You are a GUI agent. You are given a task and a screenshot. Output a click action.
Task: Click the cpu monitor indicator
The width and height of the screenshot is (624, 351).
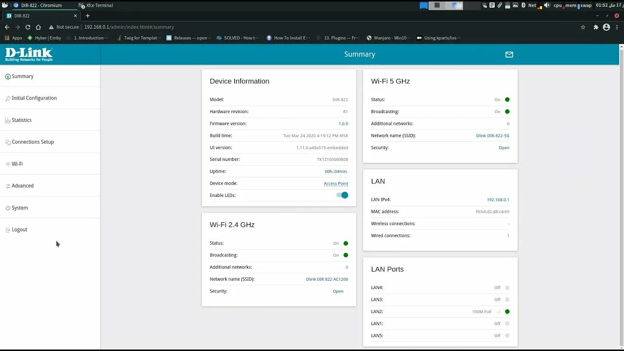tap(558, 5)
